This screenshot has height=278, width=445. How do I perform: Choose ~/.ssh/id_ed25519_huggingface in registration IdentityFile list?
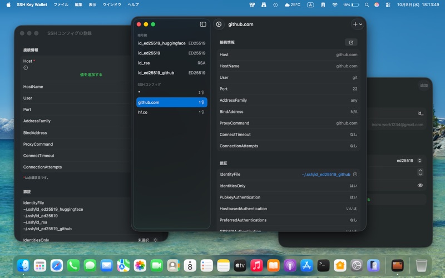(53, 210)
